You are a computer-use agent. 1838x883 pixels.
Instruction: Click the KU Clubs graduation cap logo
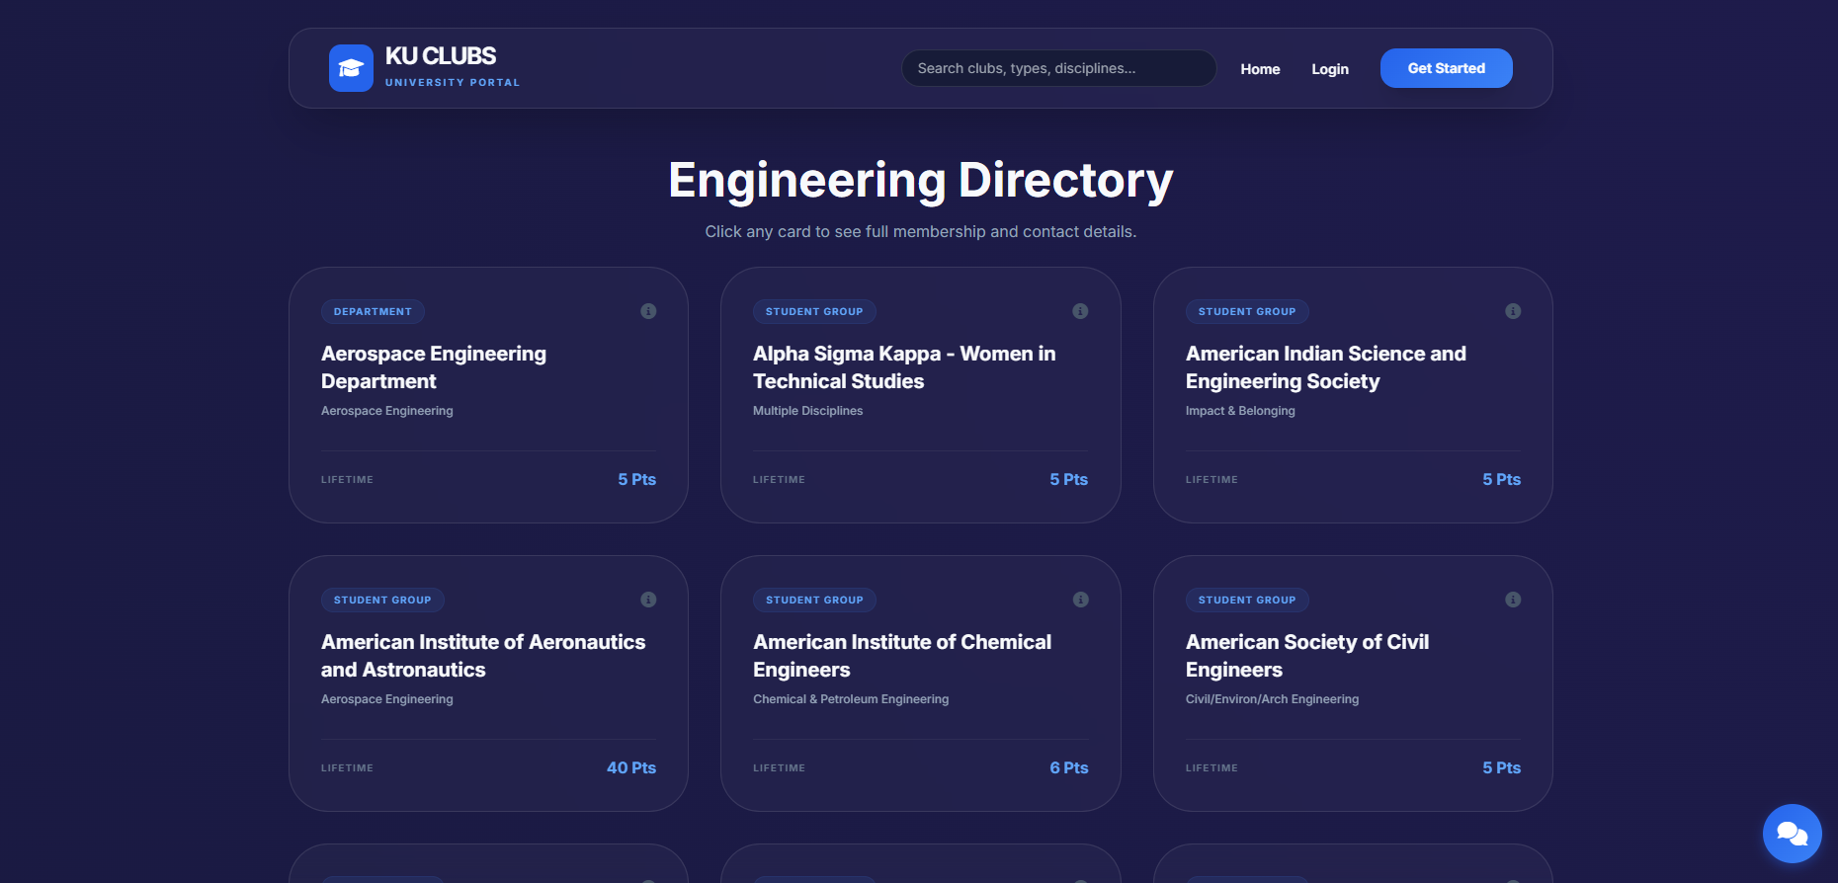[x=351, y=68]
